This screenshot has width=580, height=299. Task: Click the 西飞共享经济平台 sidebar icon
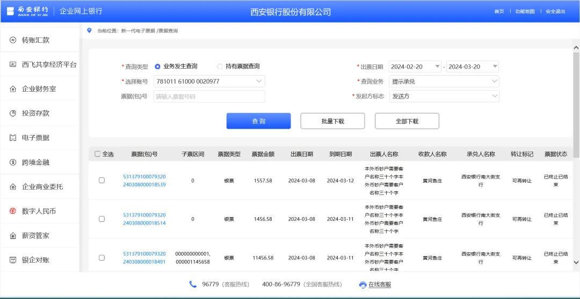13,65
